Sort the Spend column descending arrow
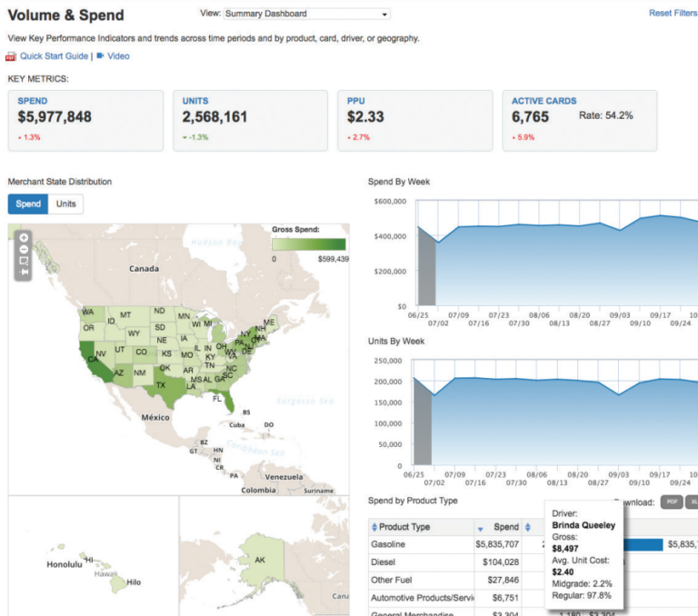The width and height of the screenshot is (698, 616). (x=481, y=528)
